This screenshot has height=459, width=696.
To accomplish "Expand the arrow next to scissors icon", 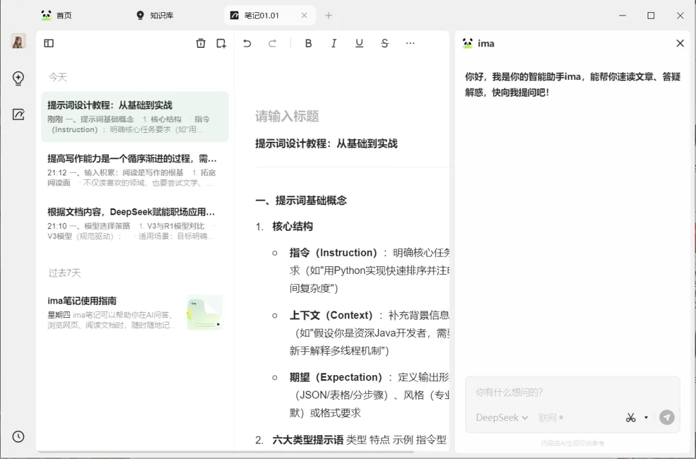I will pos(646,417).
